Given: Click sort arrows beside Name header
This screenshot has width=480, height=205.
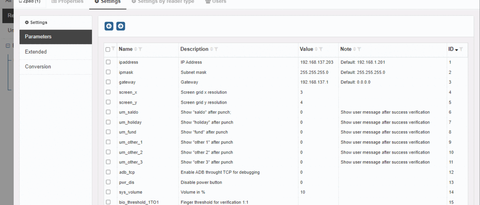Looking at the screenshot, I should click(x=136, y=49).
